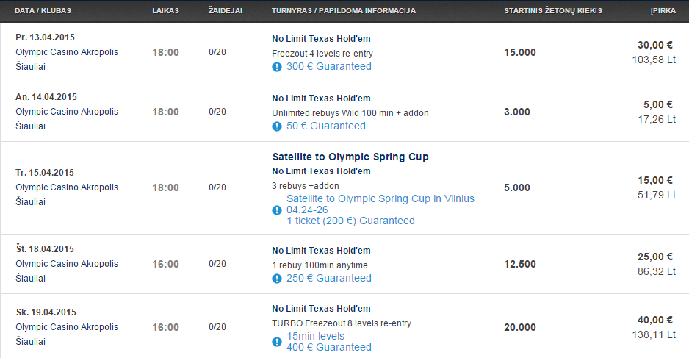Click 0/20 players in the 13.04.2015 row
689x358 pixels.
pyautogui.click(x=217, y=52)
